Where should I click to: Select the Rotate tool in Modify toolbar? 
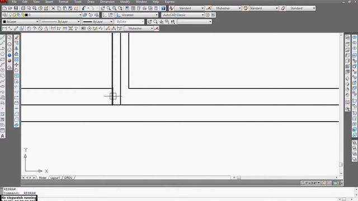pyautogui.click(x=16, y=70)
